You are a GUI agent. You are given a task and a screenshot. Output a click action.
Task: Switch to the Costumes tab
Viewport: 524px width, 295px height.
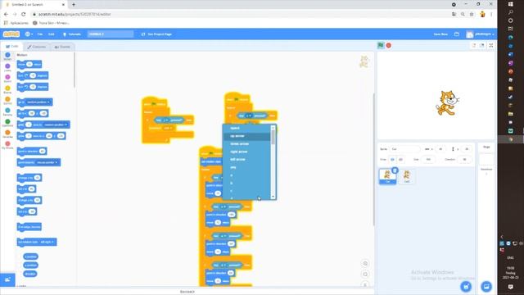(x=37, y=47)
